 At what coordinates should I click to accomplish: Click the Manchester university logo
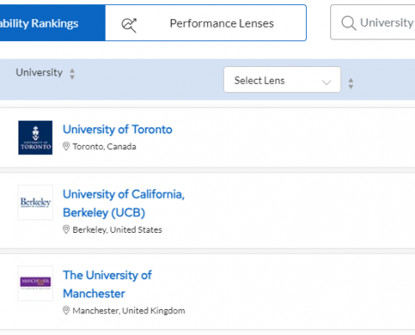[x=35, y=283]
